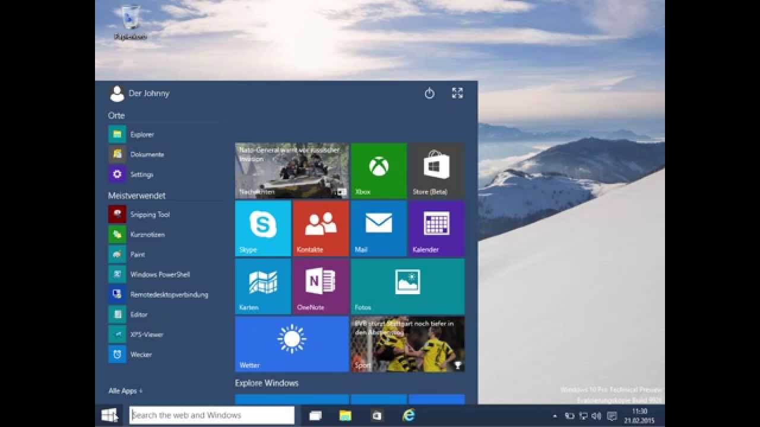Expand the Alle Apps list
Screen dimensions: 760x427
coord(125,391)
